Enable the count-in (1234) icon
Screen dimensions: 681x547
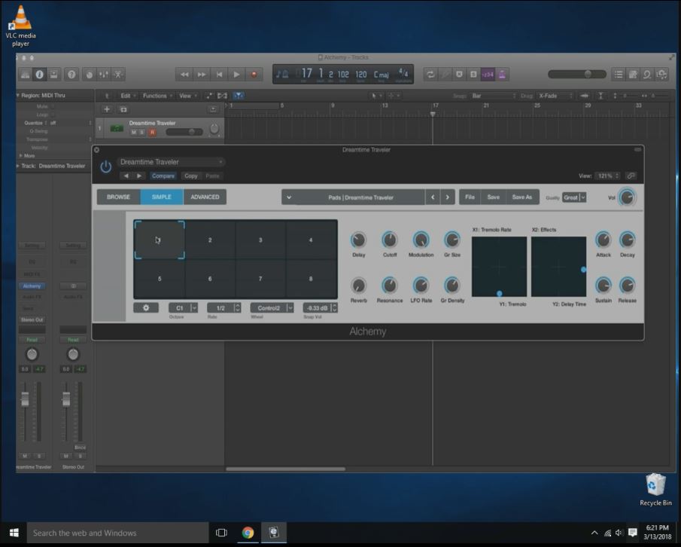[x=488, y=74]
